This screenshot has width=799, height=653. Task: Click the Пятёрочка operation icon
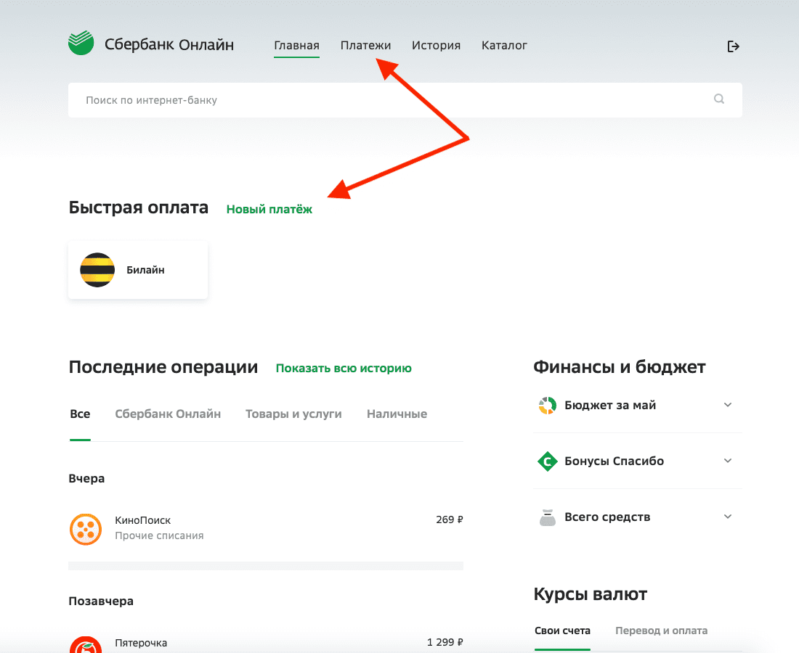click(86, 644)
